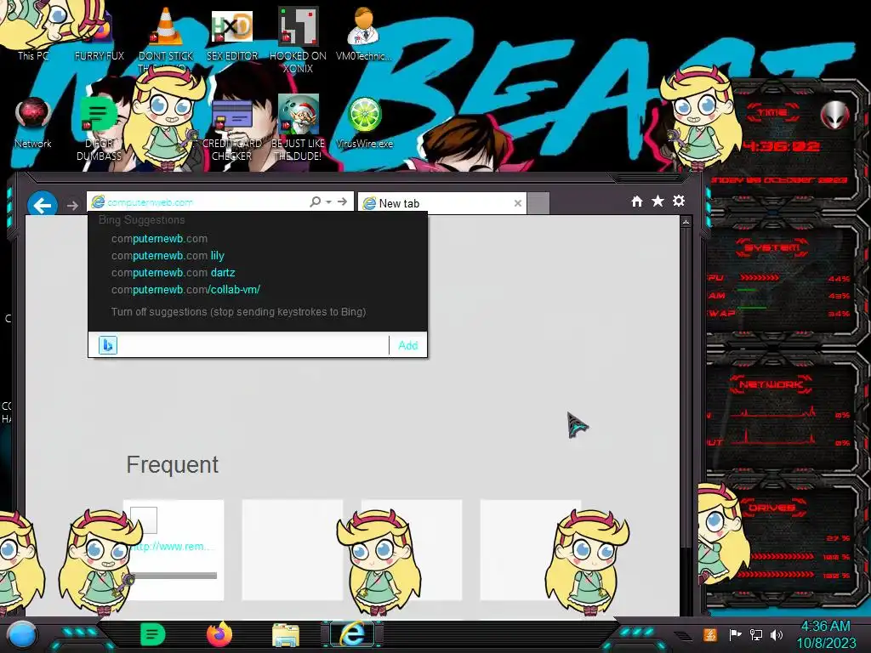This screenshot has width=871, height=653.
Task: Open HOOKED ON XONIX game icon
Action: pos(298,39)
